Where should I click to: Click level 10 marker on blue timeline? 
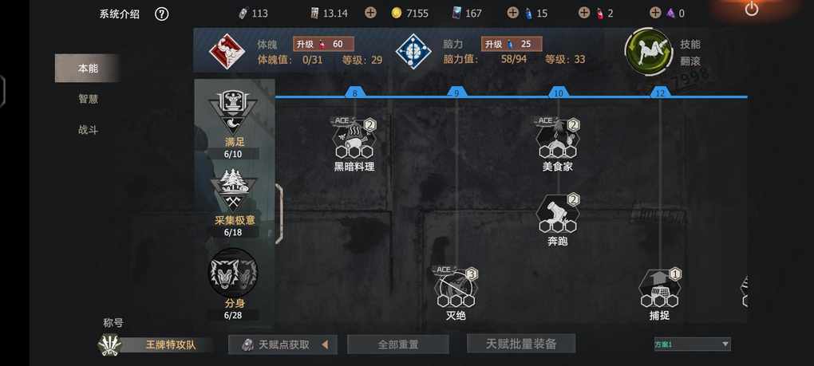click(559, 92)
